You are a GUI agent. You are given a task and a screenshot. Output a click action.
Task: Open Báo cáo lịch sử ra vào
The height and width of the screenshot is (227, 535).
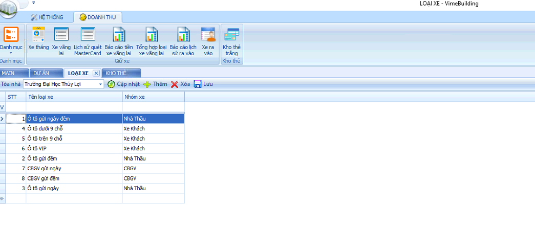click(x=184, y=40)
